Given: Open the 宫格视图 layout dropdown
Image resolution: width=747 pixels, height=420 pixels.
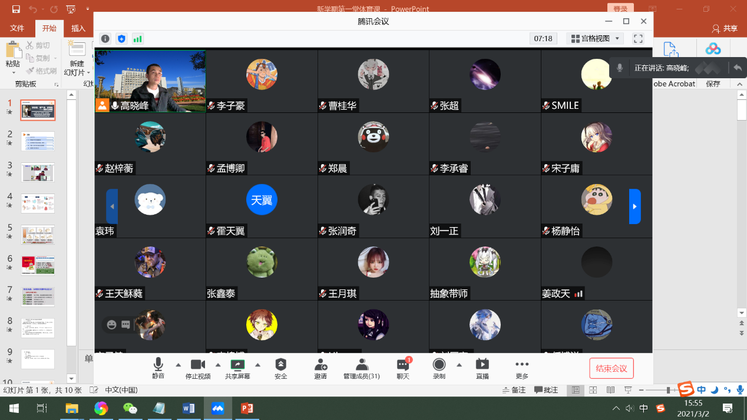Looking at the screenshot, I should pos(595,39).
